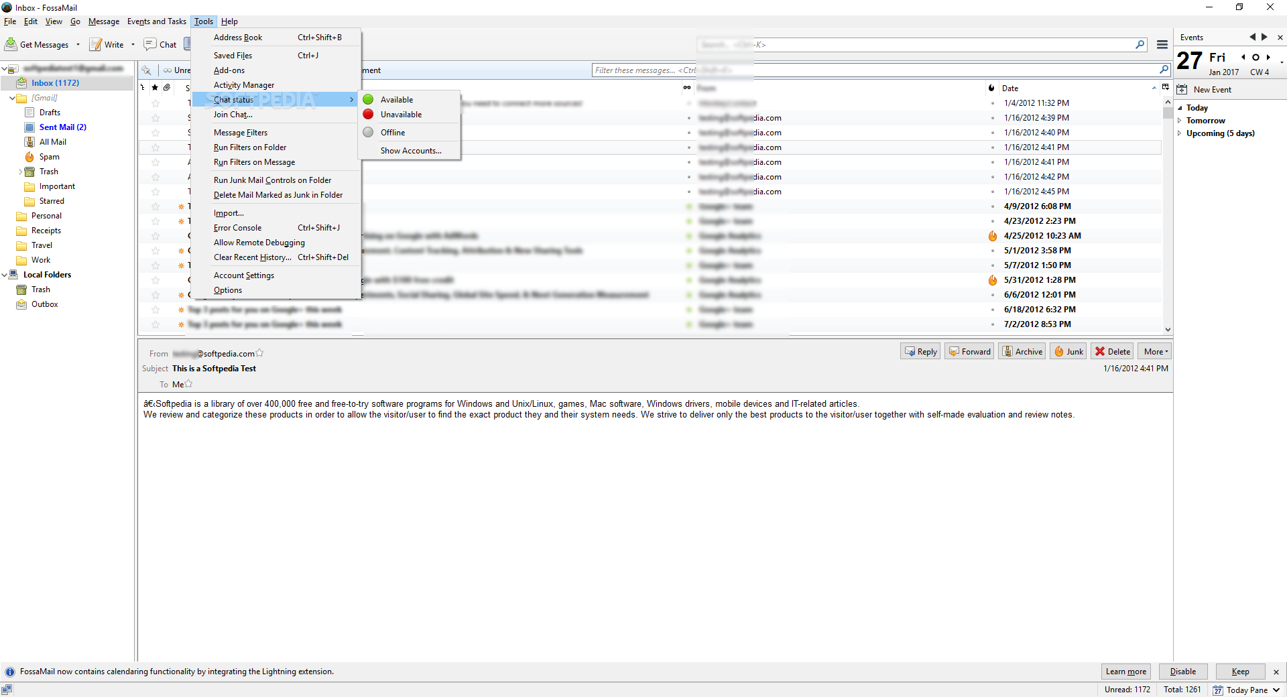1287x697 pixels.
Task: Open the Help menu
Action: (229, 21)
